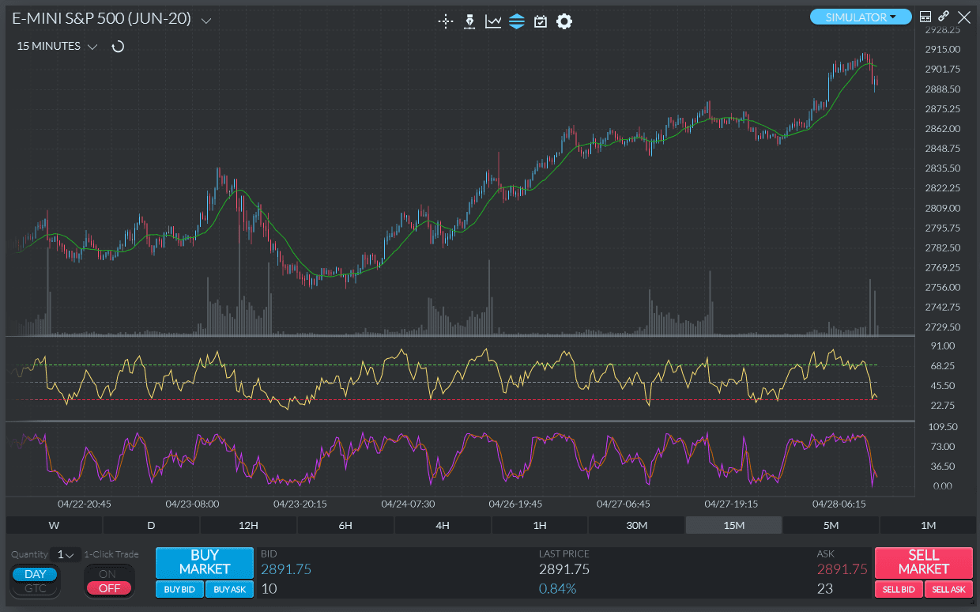Open the drawing tools icon
The image size is (980, 612).
coord(469,21)
